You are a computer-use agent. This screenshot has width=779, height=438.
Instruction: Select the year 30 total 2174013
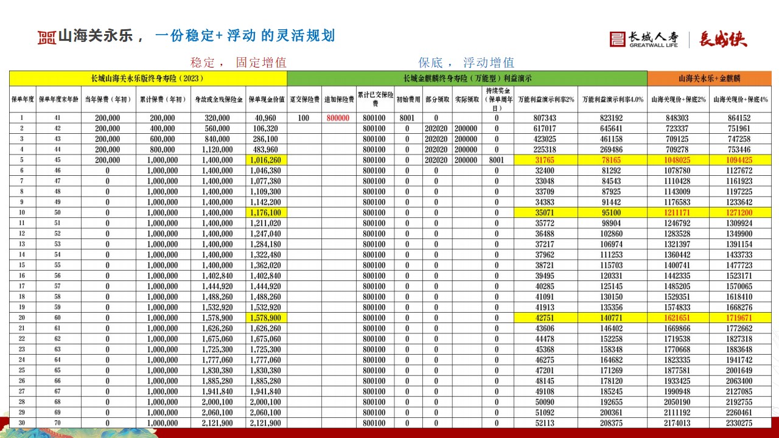(x=678, y=423)
